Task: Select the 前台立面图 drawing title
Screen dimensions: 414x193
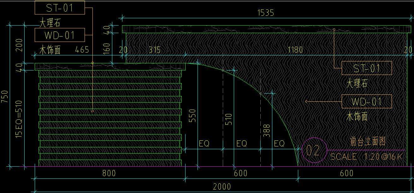Action: pyautogui.click(x=368, y=142)
